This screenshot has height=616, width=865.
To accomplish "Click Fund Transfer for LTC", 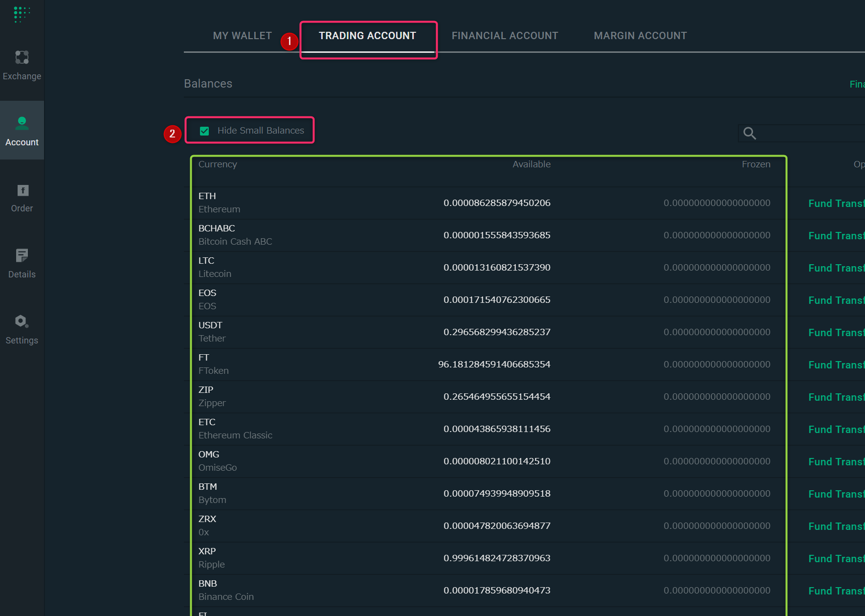I will tap(836, 268).
